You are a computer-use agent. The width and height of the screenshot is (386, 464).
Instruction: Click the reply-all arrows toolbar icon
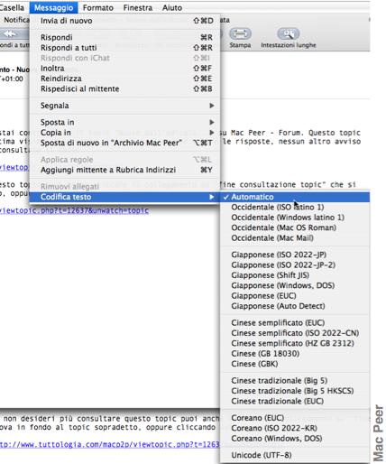[10, 34]
